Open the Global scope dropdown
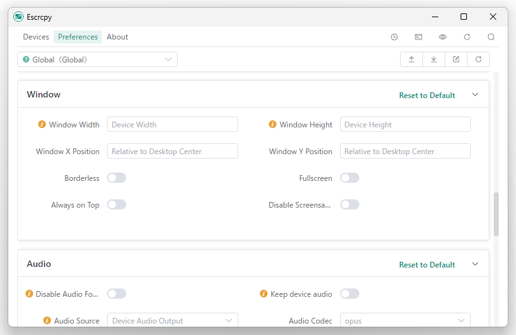Image resolution: width=516 pixels, height=335 pixels. (97, 59)
